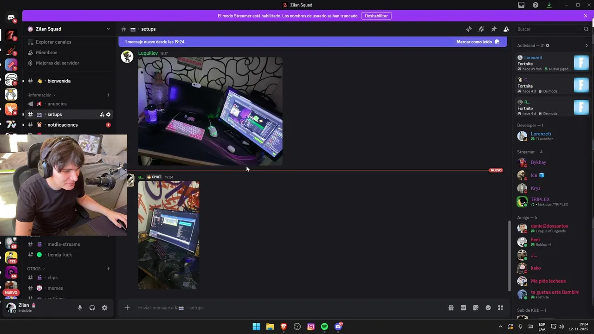Show pinned messages with pin icon

tap(494, 29)
